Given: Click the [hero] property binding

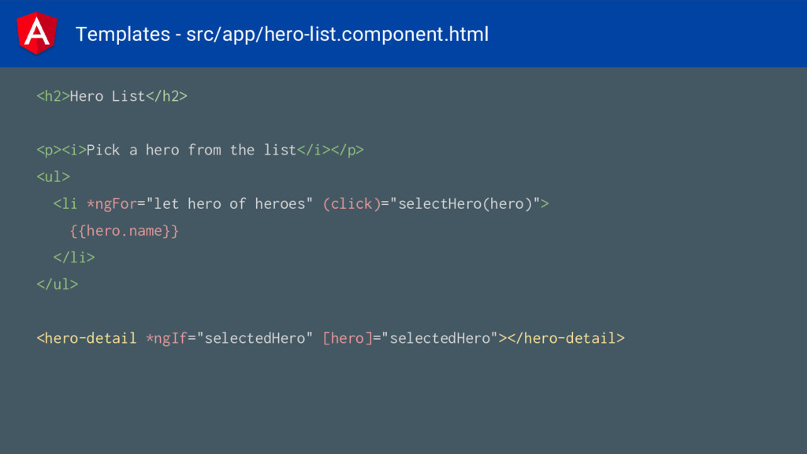Looking at the screenshot, I should pos(348,338).
